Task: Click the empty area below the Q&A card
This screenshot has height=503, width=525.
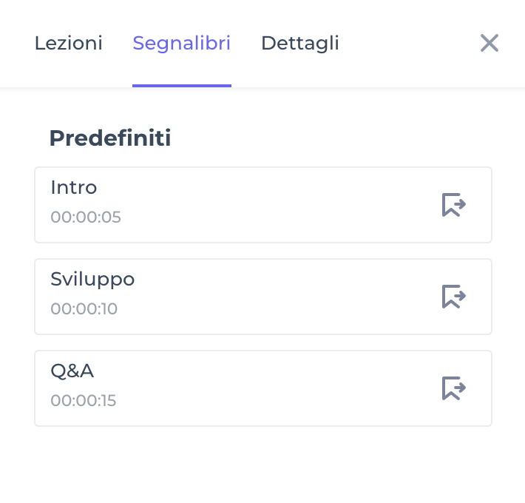Action: tap(262, 465)
